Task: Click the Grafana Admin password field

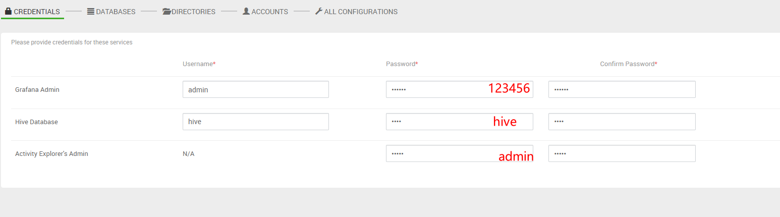Action: click(434, 89)
